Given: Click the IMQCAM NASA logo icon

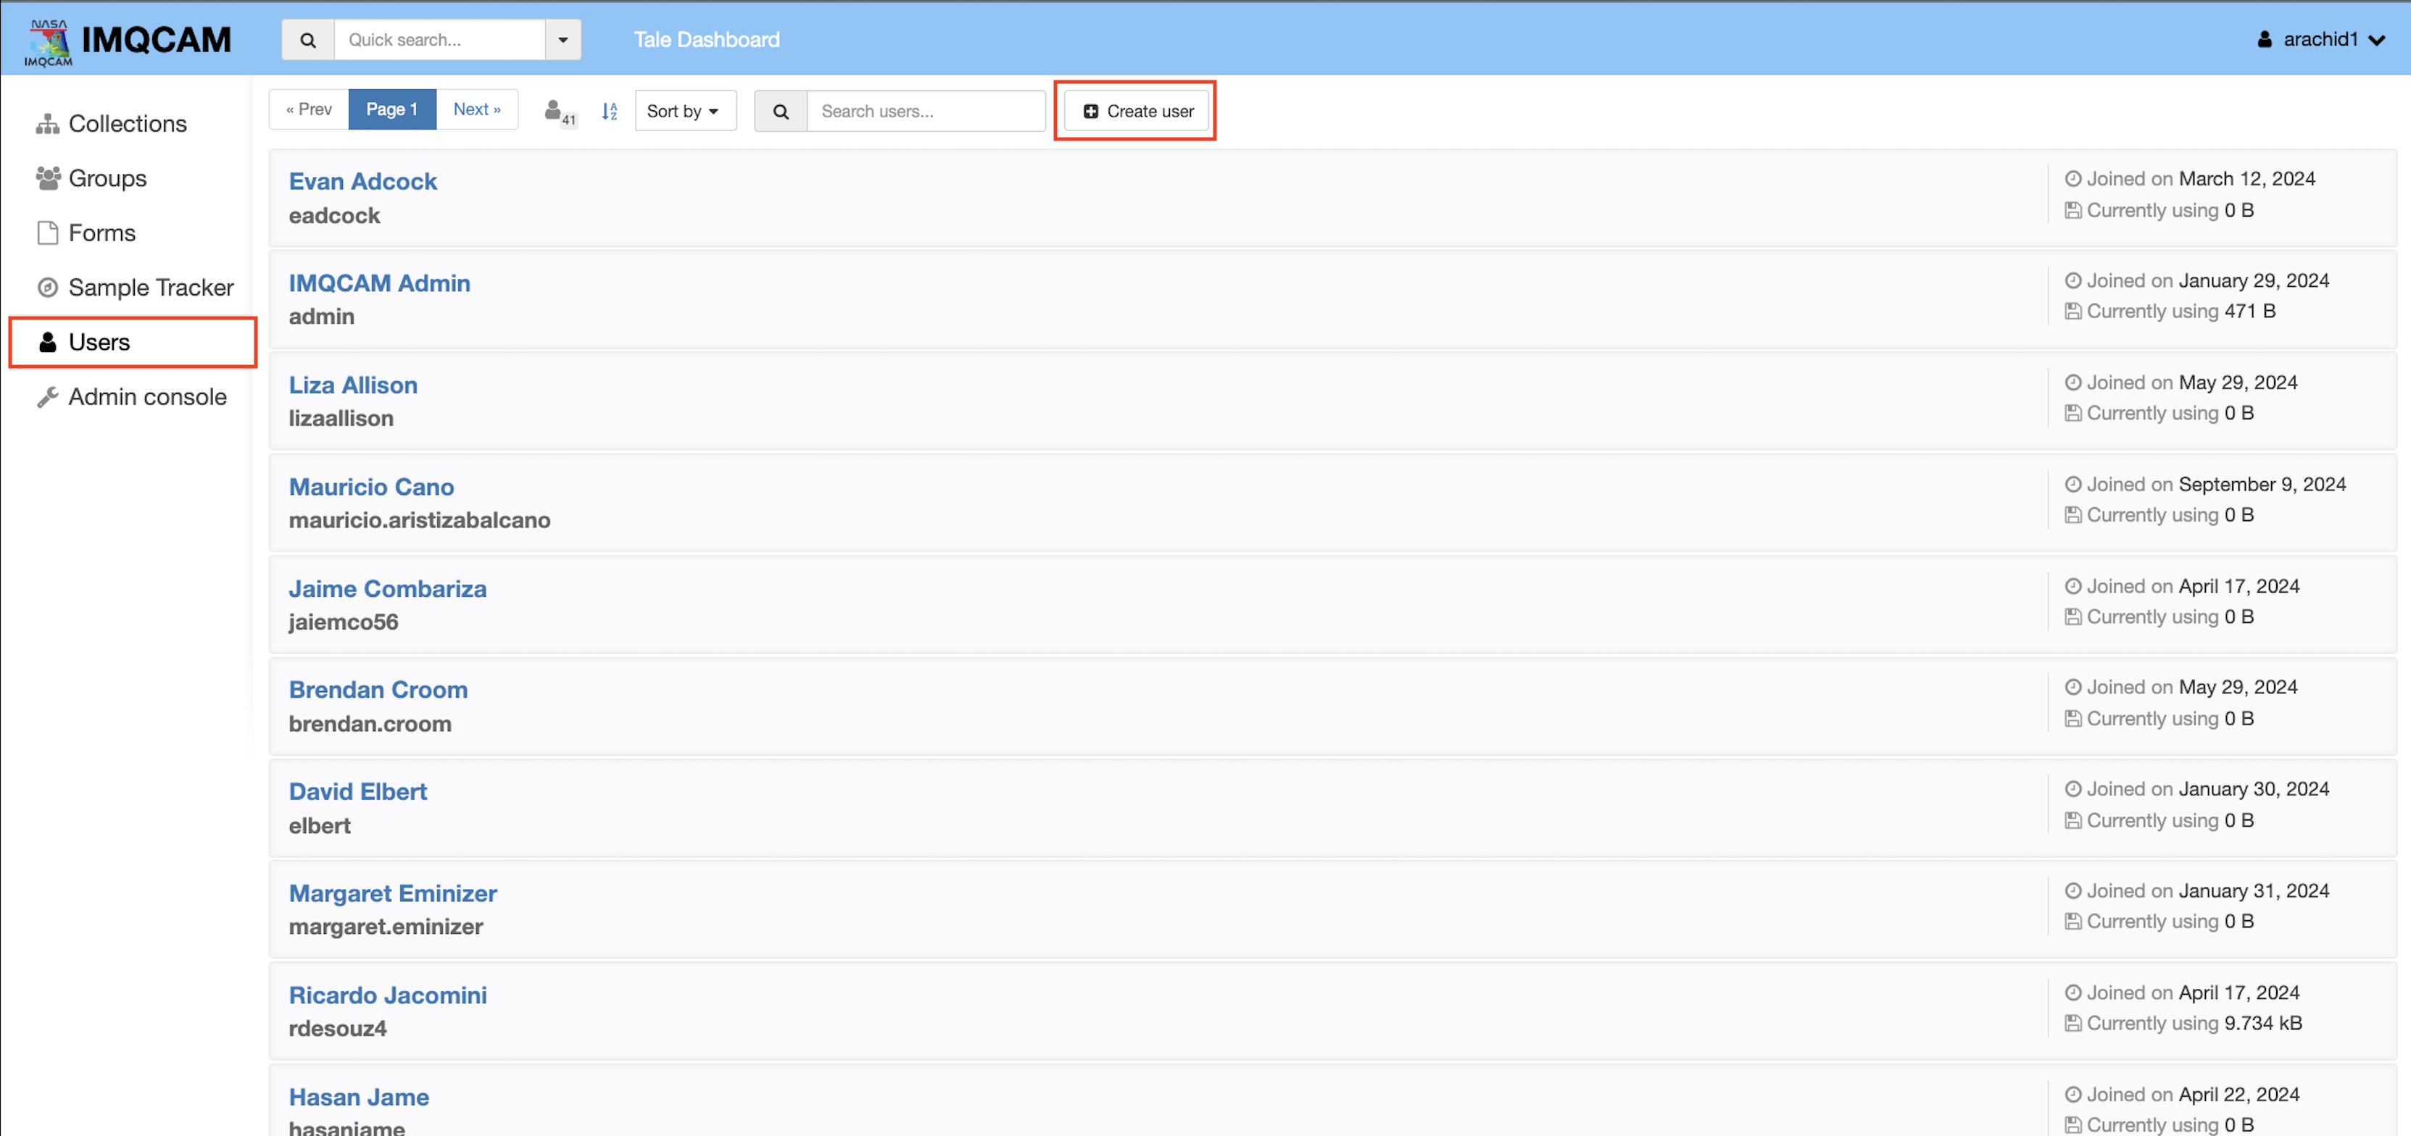Looking at the screenshot, I should (49, 41).
